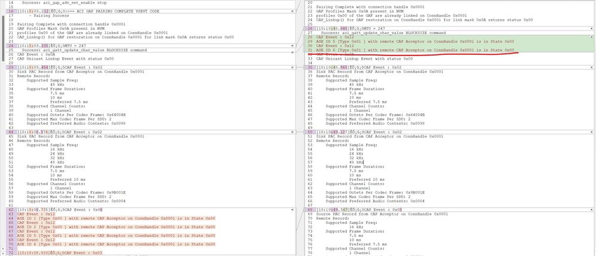This screenshot has height=256, width=596.
Task: Click right line 36 Sink PAC Record text
Action: [x=380, y=72]
